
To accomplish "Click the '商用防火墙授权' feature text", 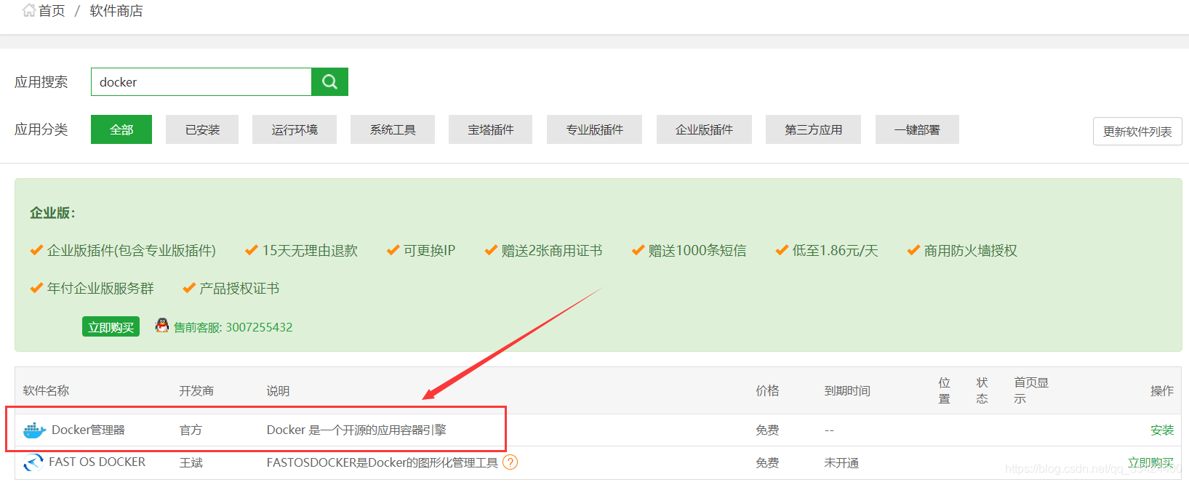I will 971,251.
